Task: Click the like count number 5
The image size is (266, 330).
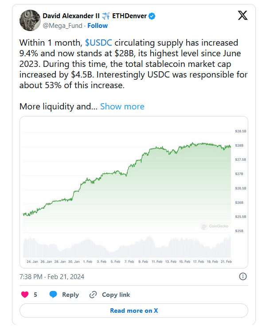Action: [35, 295]
